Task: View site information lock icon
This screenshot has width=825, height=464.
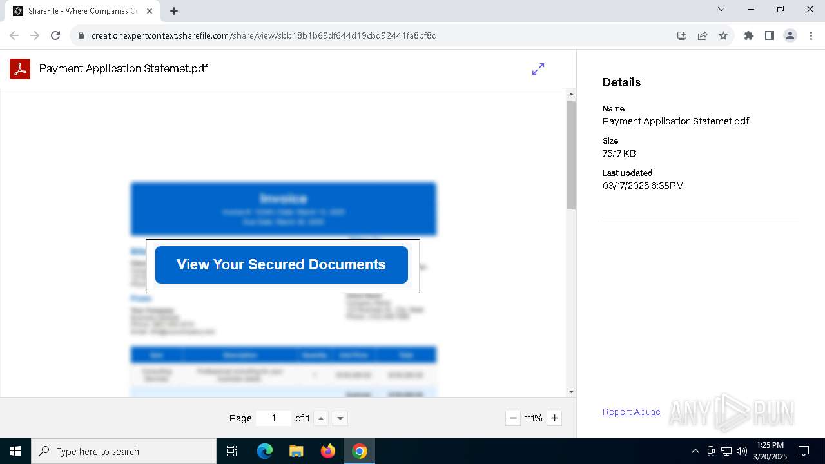Action: (81, 35)
